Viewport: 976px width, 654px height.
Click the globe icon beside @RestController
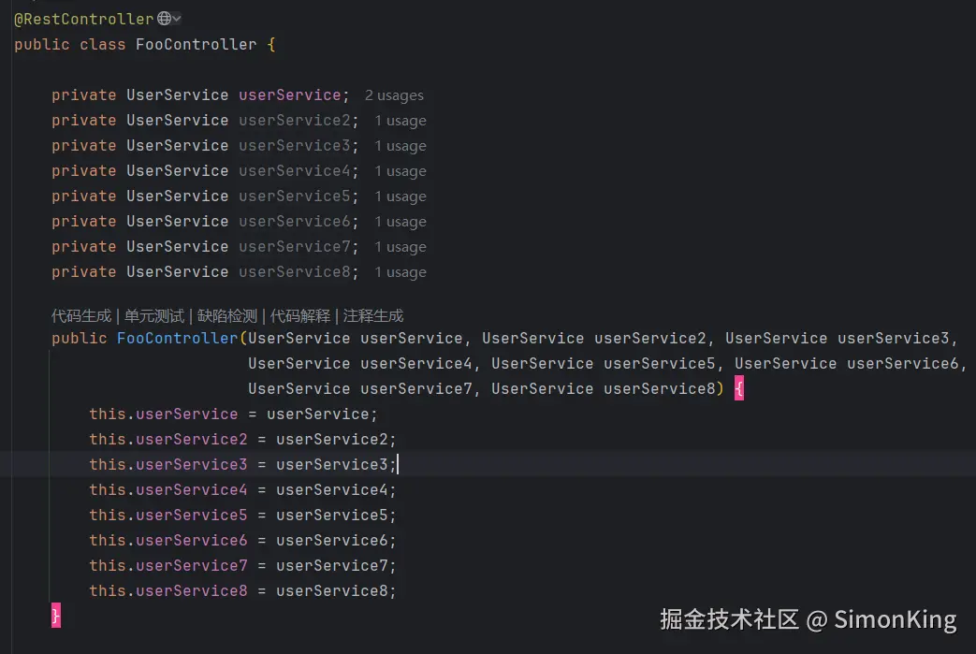click(x=165, y=19)
